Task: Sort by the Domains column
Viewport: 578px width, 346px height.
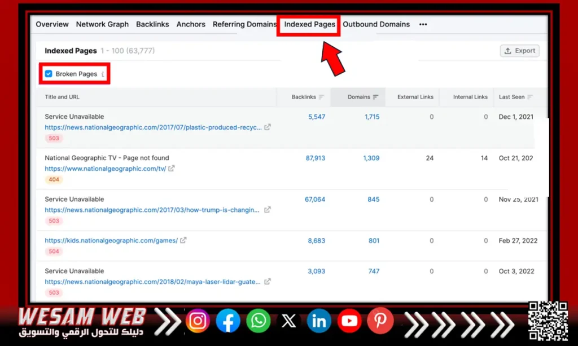Action: pyautogui.click(x=362, y=97)
